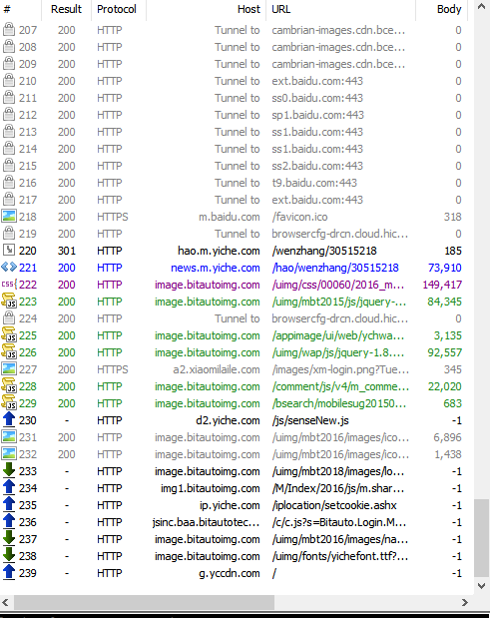Click the horizontal scrollbar thumb
The height and width of the screenshot is (618, 490).
144,602
